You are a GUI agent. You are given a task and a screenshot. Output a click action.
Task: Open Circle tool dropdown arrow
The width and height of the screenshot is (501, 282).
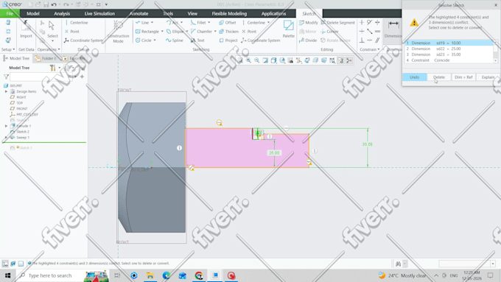point(155,40)
